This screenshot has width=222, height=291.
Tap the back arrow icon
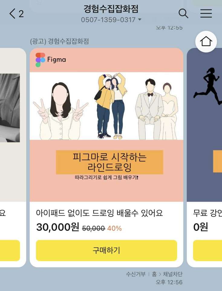tap(12, 14)
